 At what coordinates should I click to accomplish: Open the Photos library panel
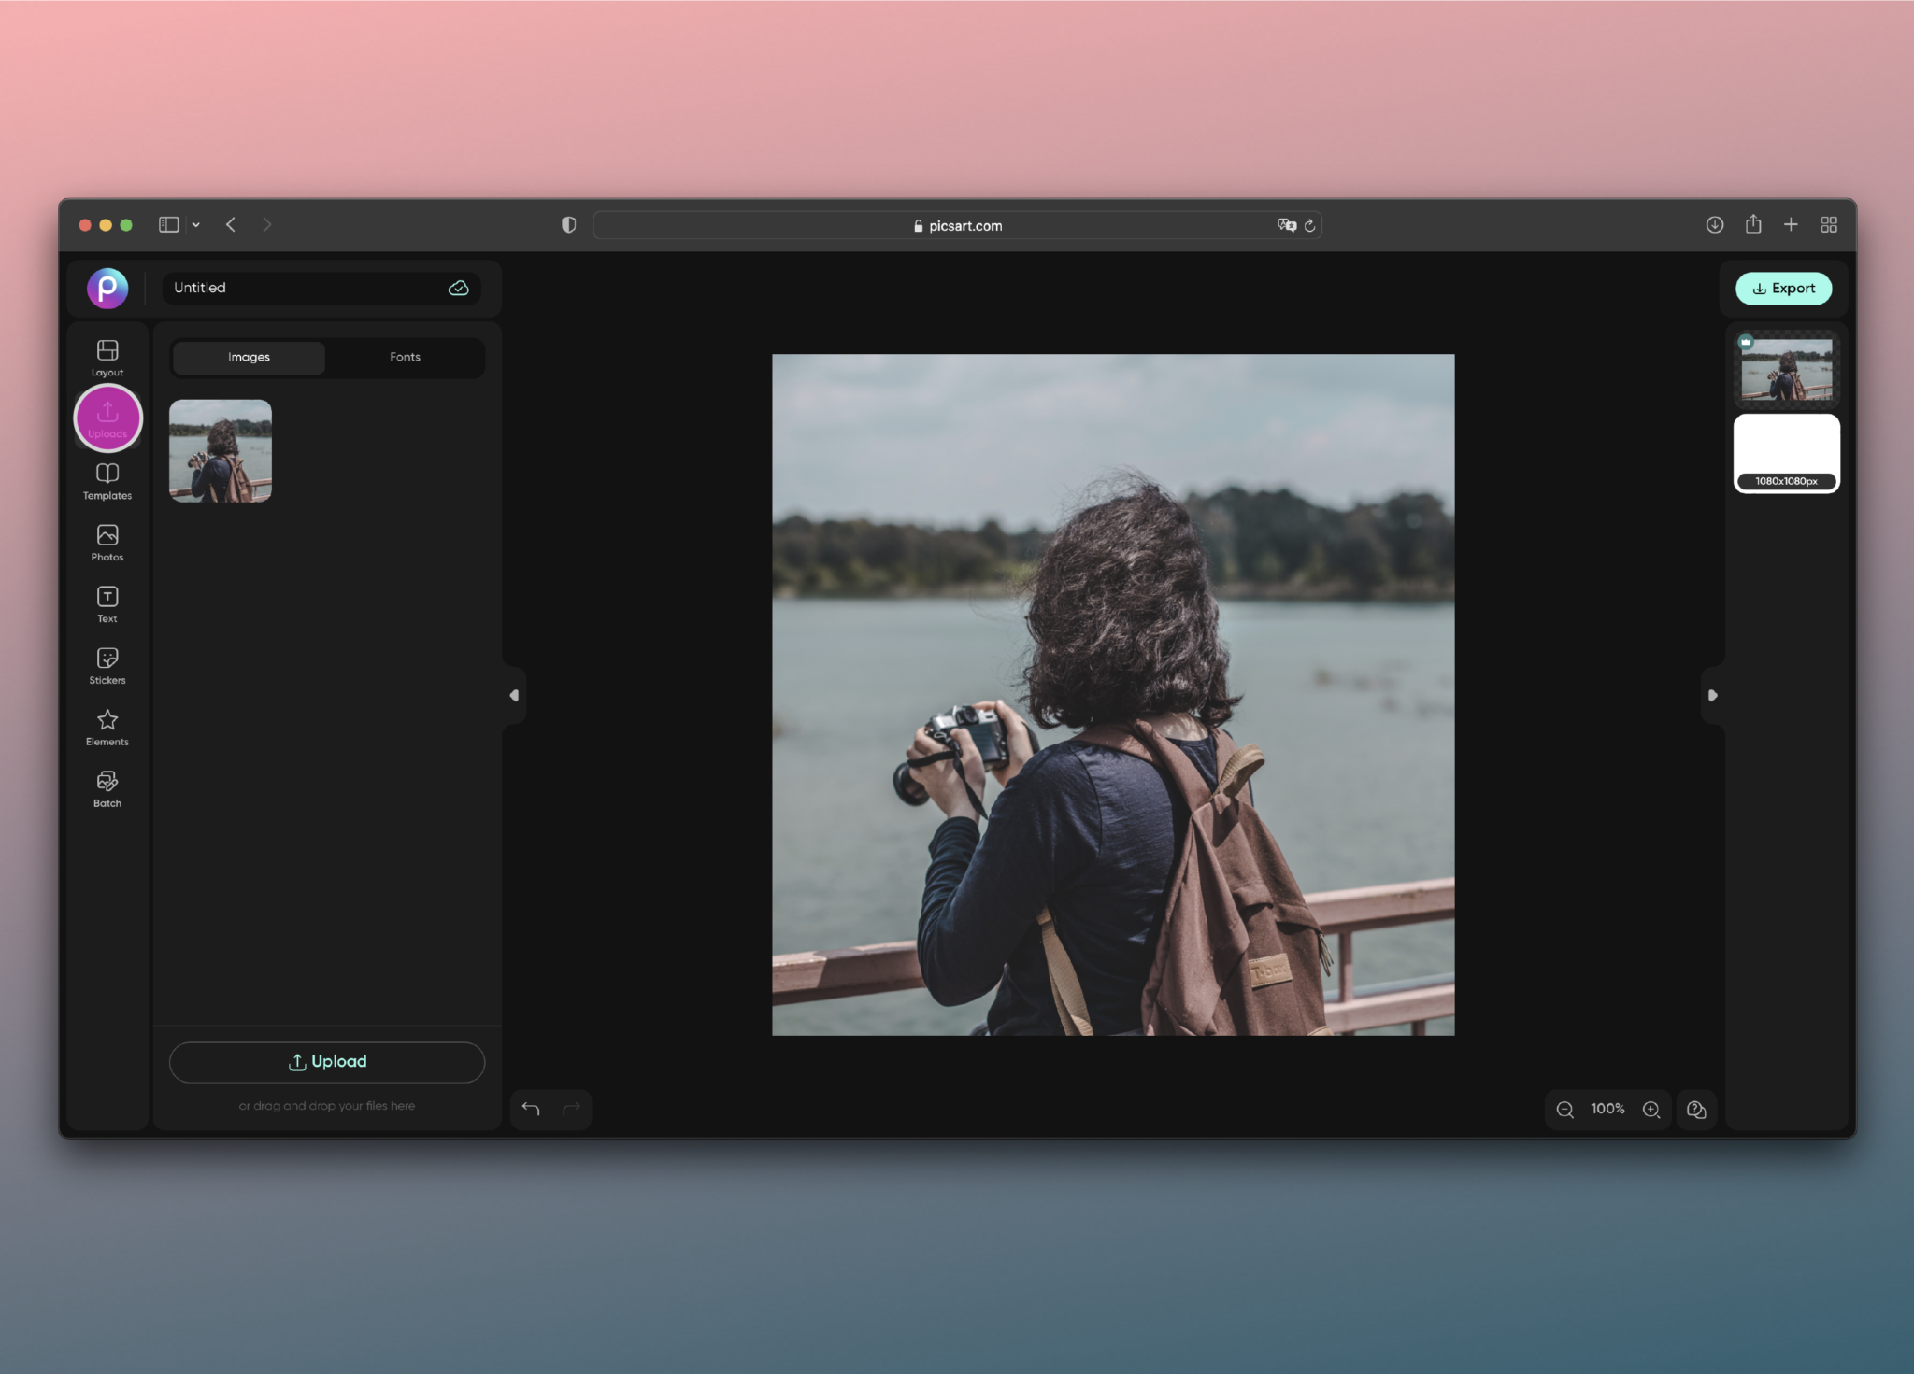pos(107,542)
